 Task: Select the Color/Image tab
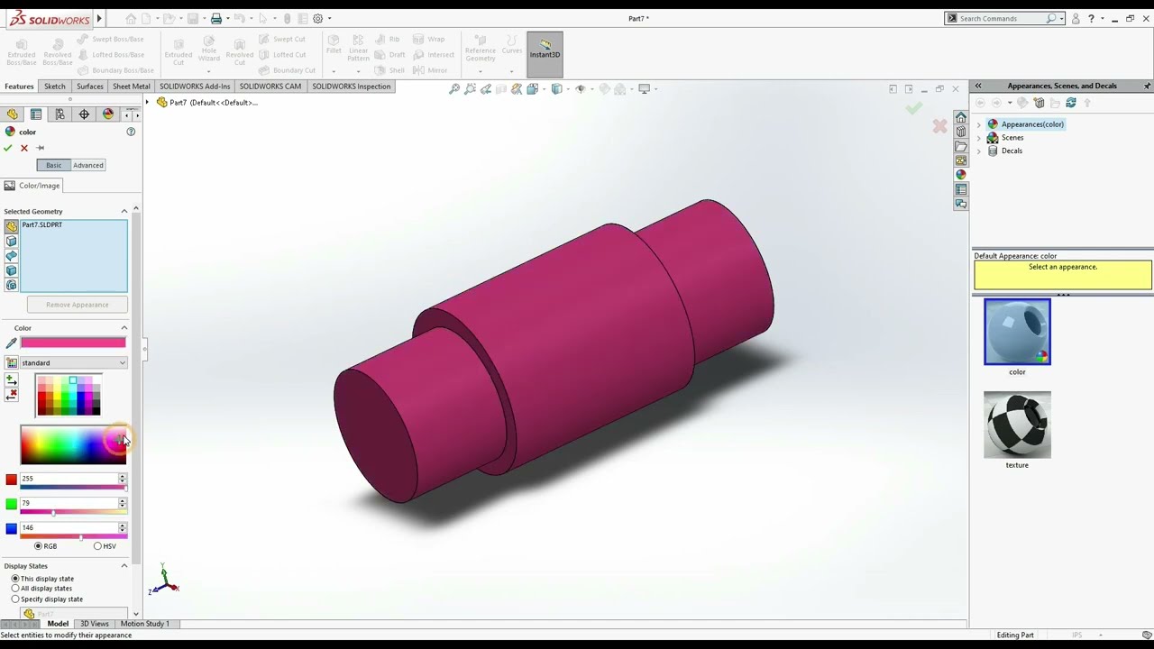click(x=32, y=186)
